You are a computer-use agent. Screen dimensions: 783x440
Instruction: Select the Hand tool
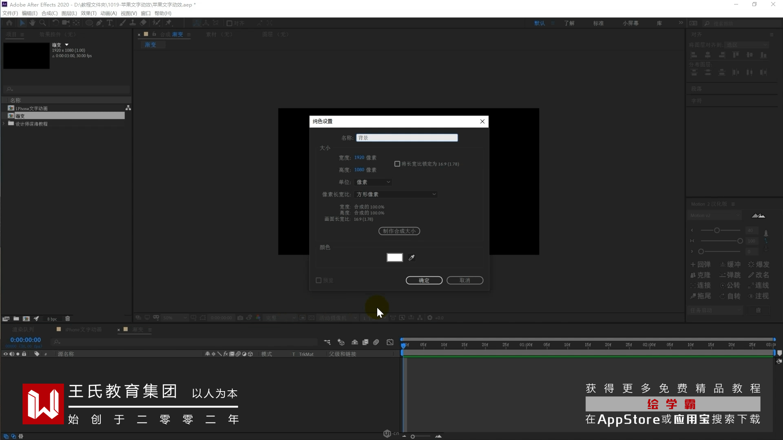(x=32, y=23)
